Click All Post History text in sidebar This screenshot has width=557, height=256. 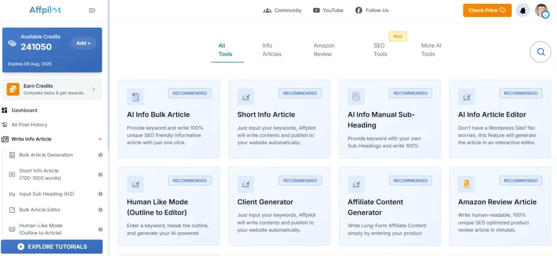29,125
